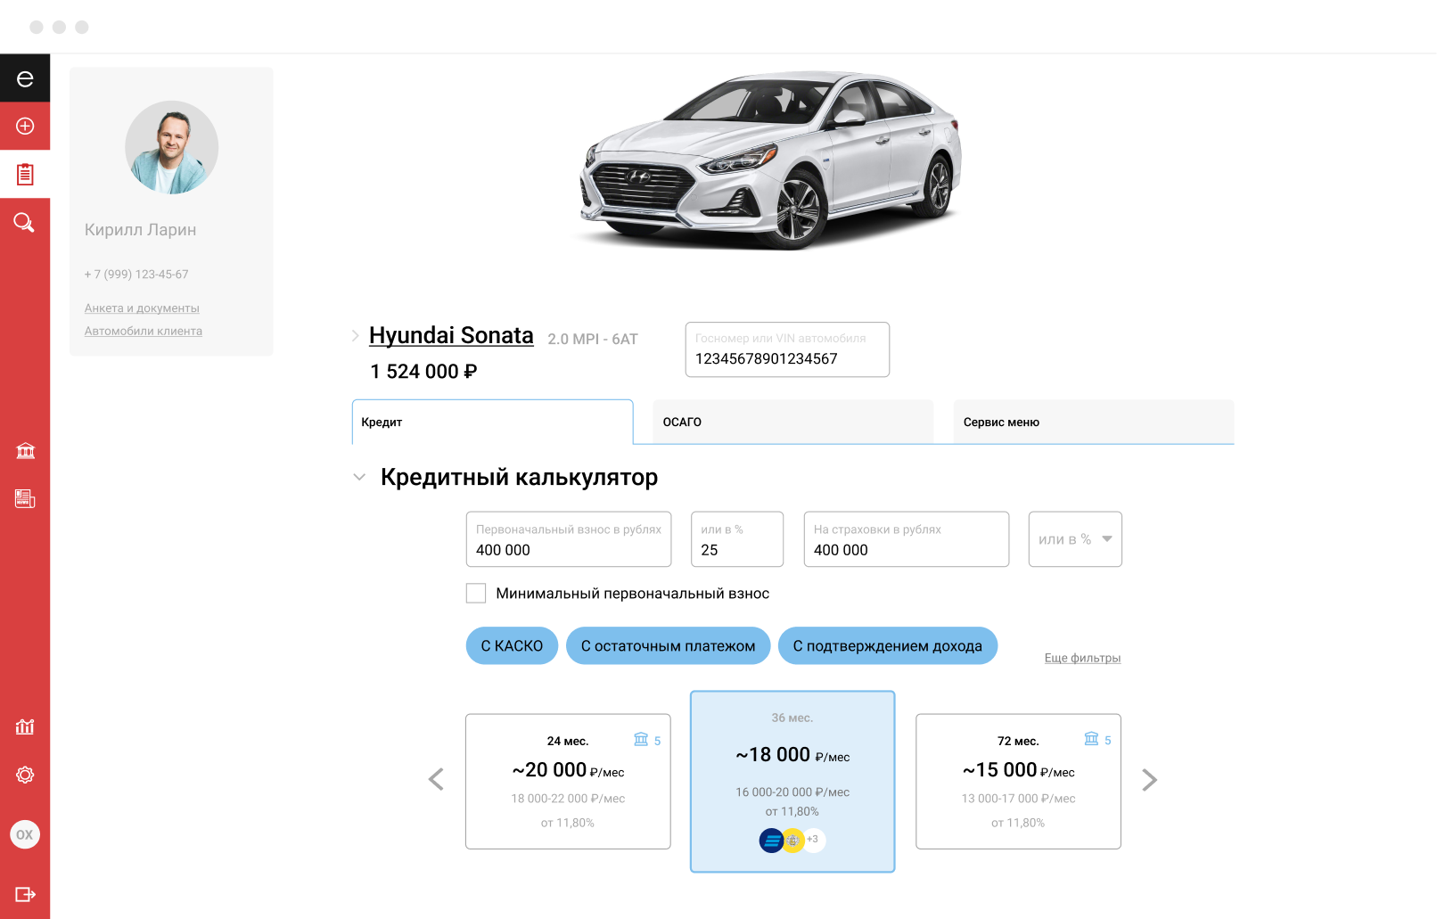Image resolution: width=1437 pixels, height=919 pixels.
Task: Toggle the С подтверждением дохода filter
Action: pos(888,645)
